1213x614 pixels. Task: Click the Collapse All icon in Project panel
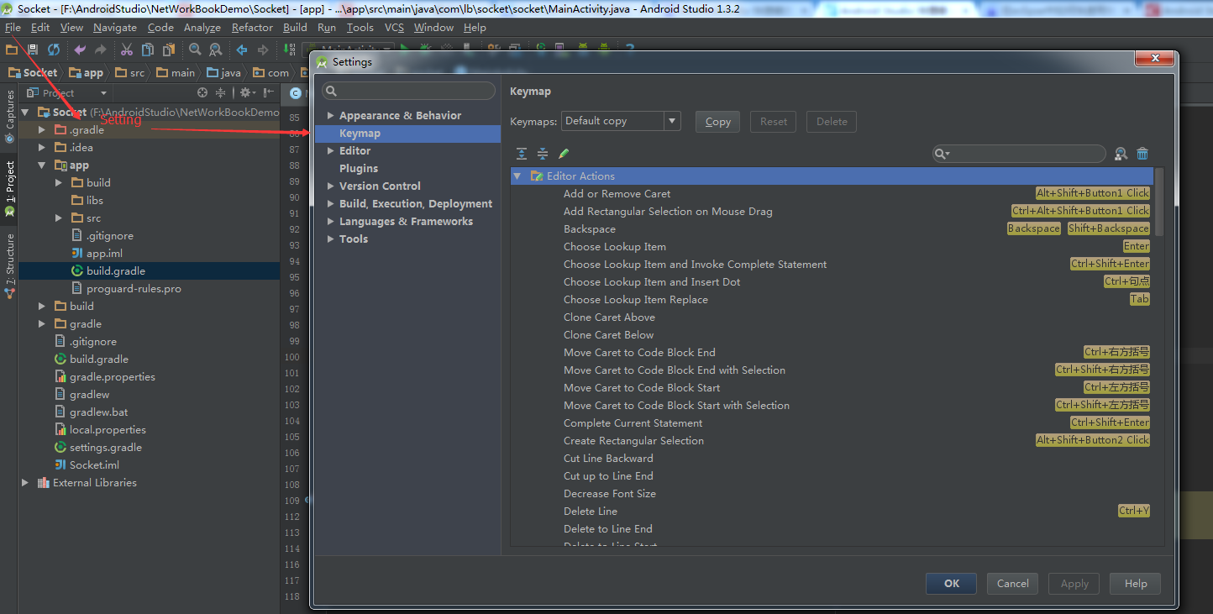221,92
